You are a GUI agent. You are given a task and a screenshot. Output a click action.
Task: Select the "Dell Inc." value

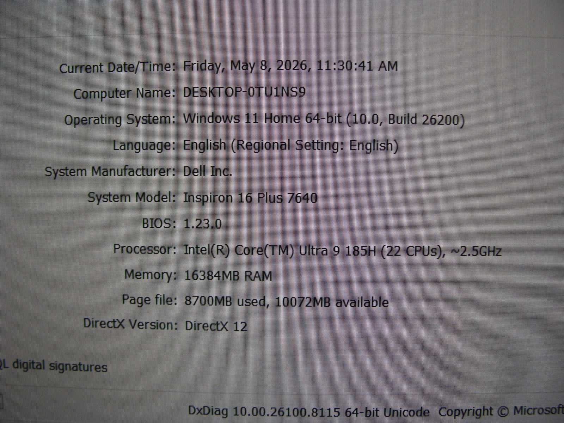pos(208,172)
